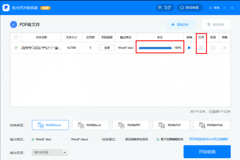The width and height of the screenshot is (240, 160).
Task: Click the 100% conversion progress bar
Action: (155, 48)
